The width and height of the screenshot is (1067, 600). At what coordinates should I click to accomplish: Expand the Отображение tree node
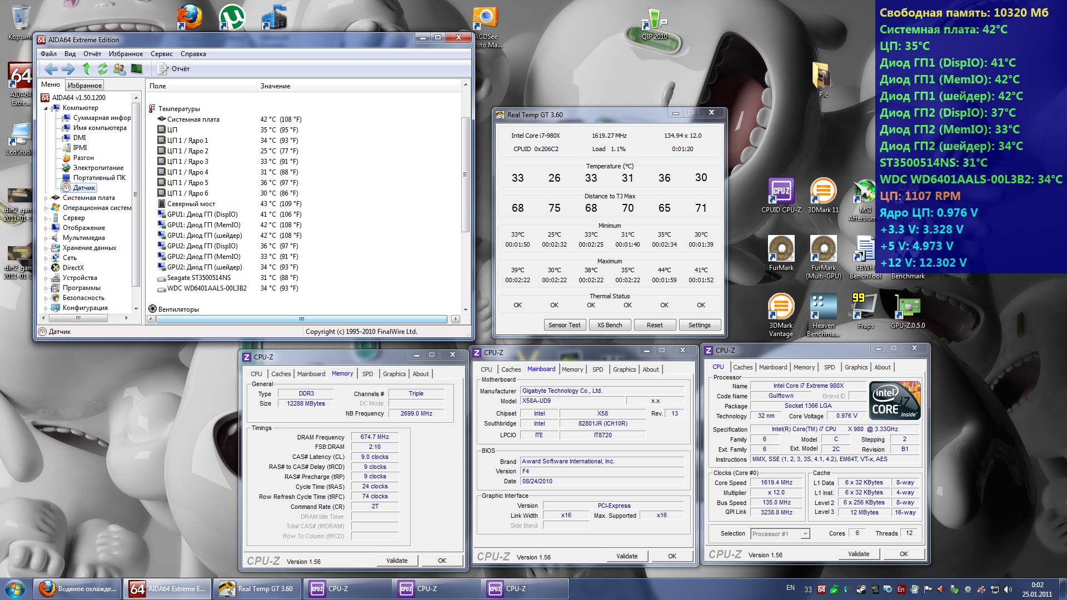pyautogui.click(x=46, y=228)
